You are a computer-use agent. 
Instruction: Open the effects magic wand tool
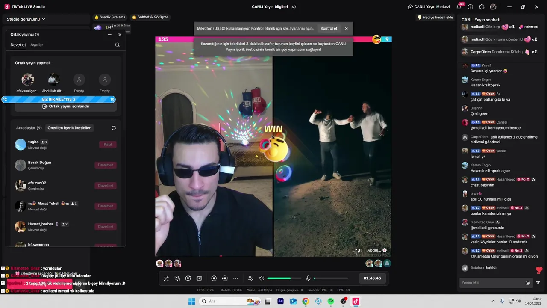[x=166, y=278]
